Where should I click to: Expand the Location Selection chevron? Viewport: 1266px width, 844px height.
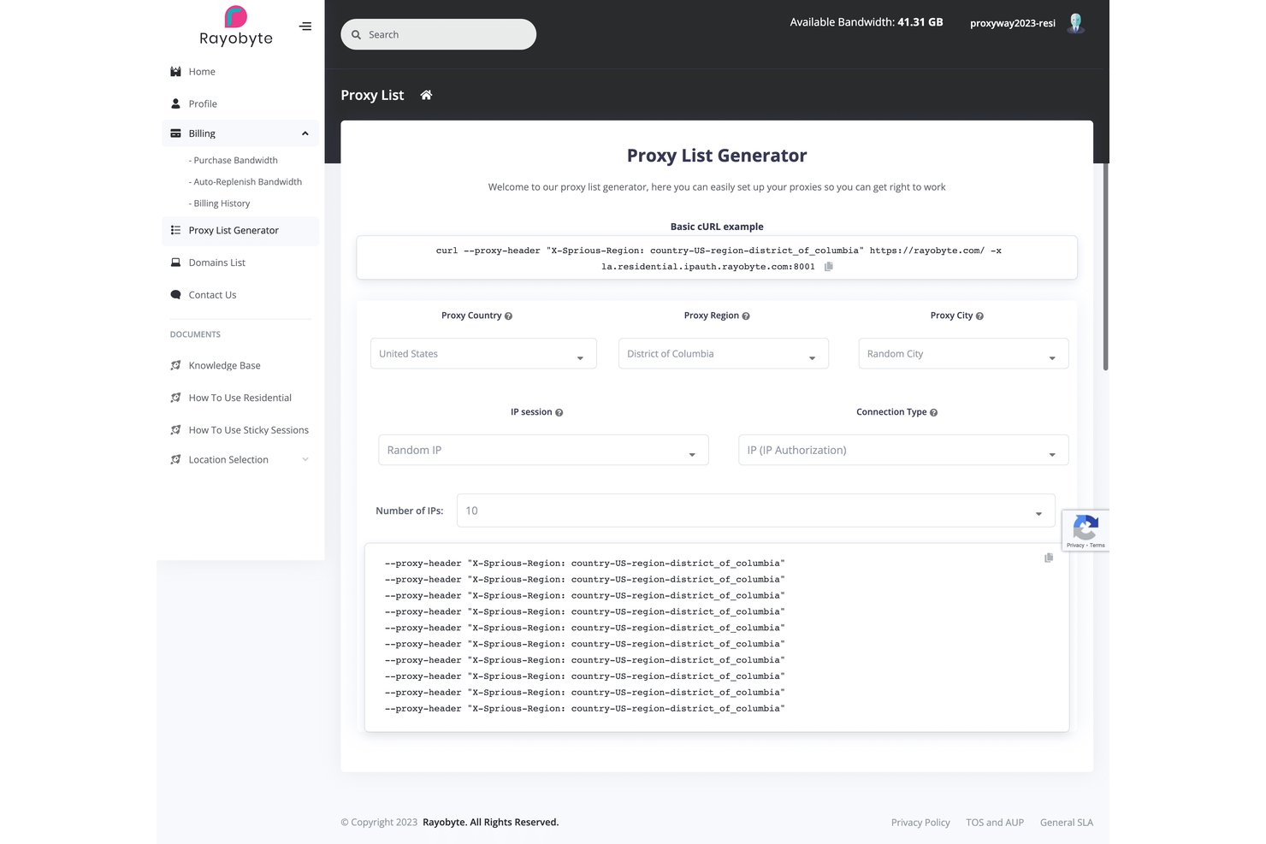point(305,460)
